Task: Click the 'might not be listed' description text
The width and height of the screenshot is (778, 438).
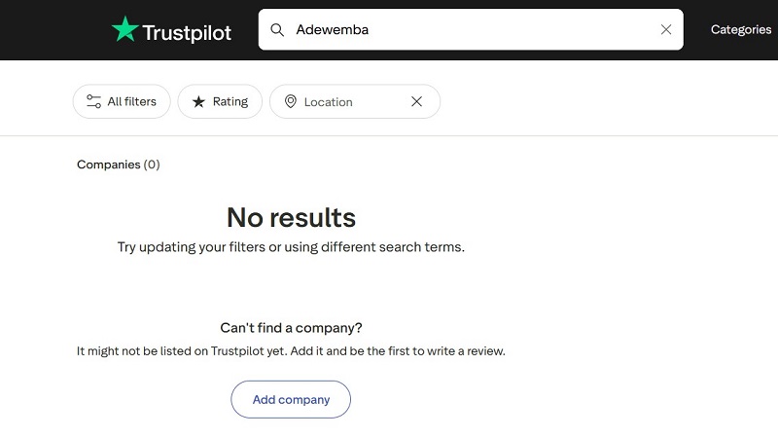Action: pos(291,350)
